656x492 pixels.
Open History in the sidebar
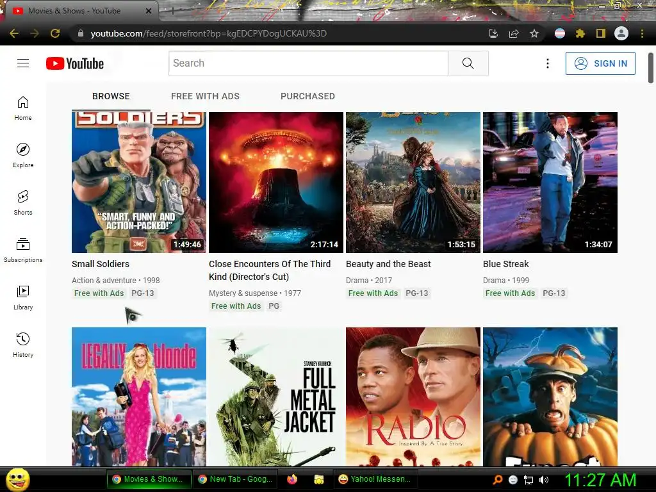click(x=23, y=345)
